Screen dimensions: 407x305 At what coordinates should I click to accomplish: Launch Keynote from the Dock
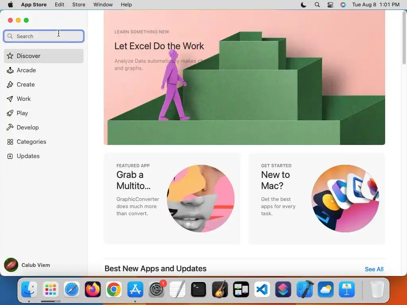[x=347, y=289]
